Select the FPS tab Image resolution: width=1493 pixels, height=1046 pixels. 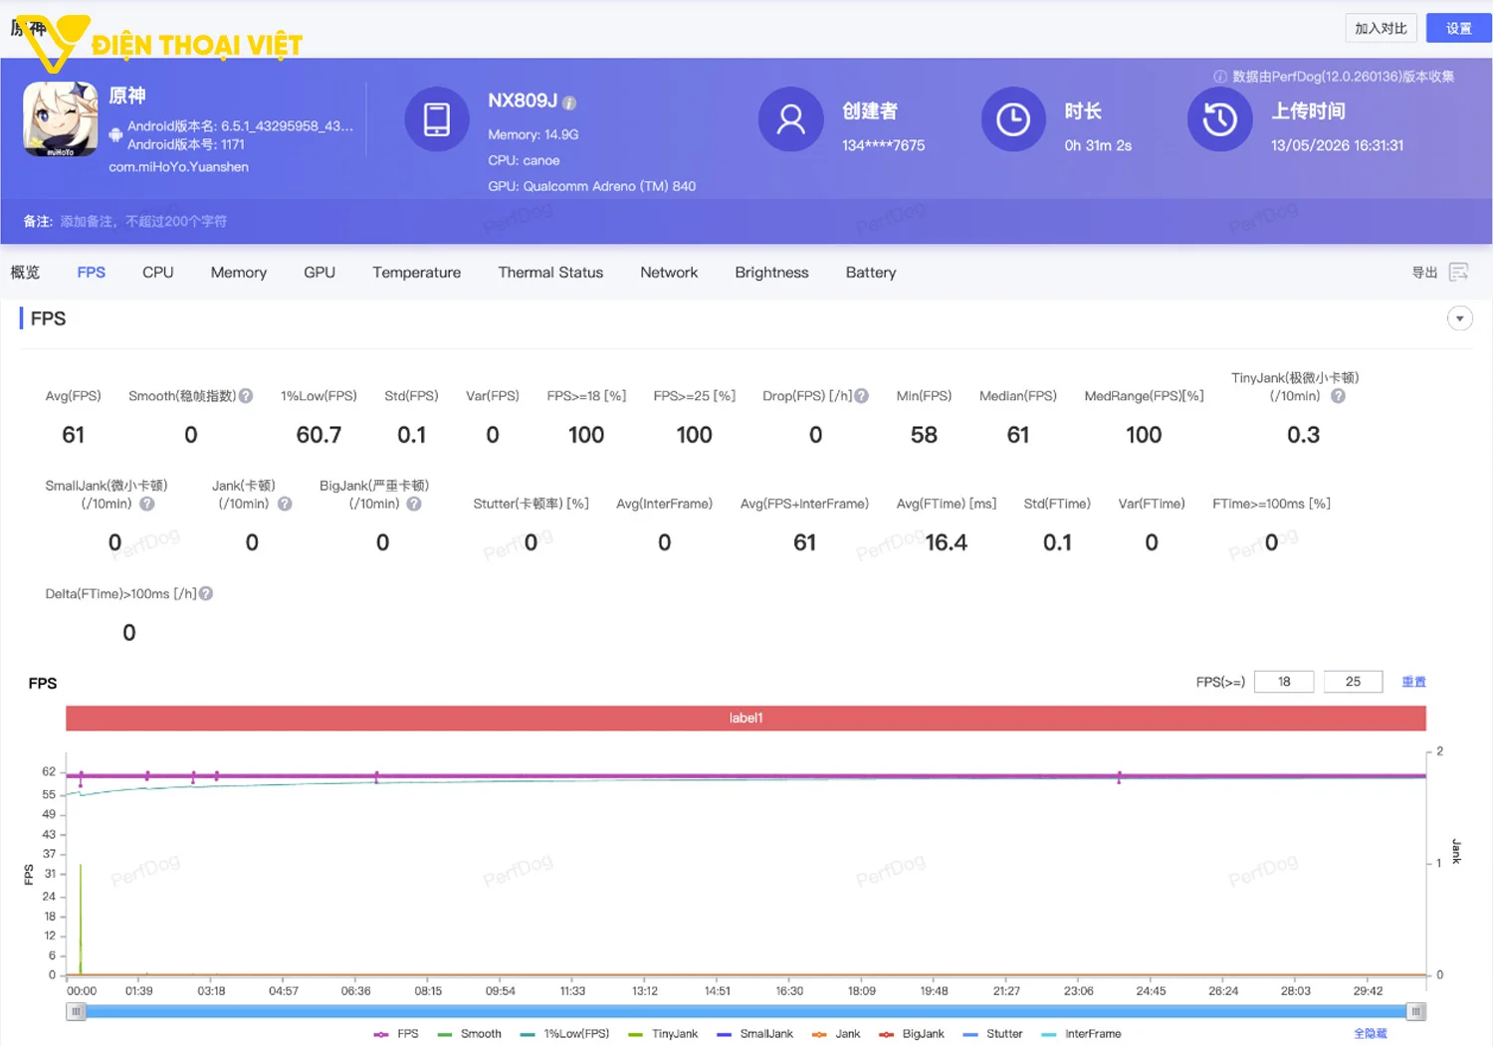(92, 272)
